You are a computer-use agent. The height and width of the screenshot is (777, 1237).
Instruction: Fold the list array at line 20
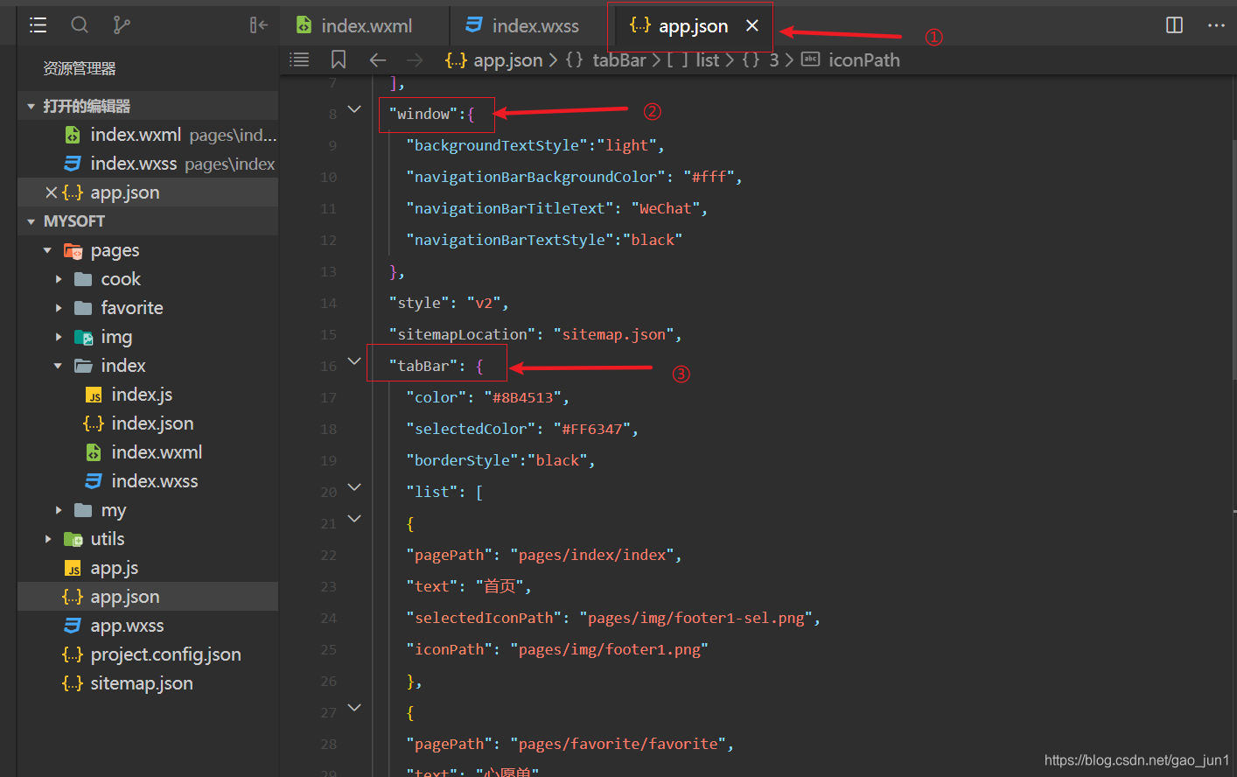tap(354, 486)
